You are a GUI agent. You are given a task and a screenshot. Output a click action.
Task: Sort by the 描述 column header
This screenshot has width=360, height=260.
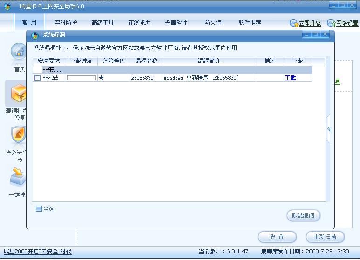(270, 61)
